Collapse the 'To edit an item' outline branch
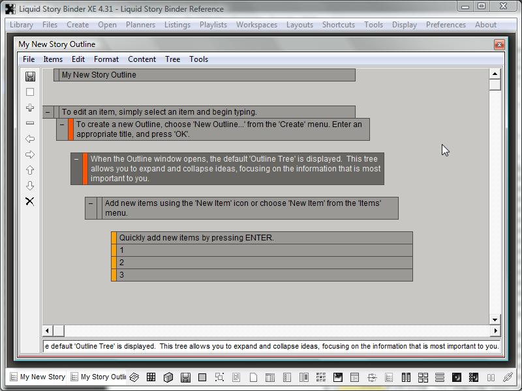 point(48,112)
